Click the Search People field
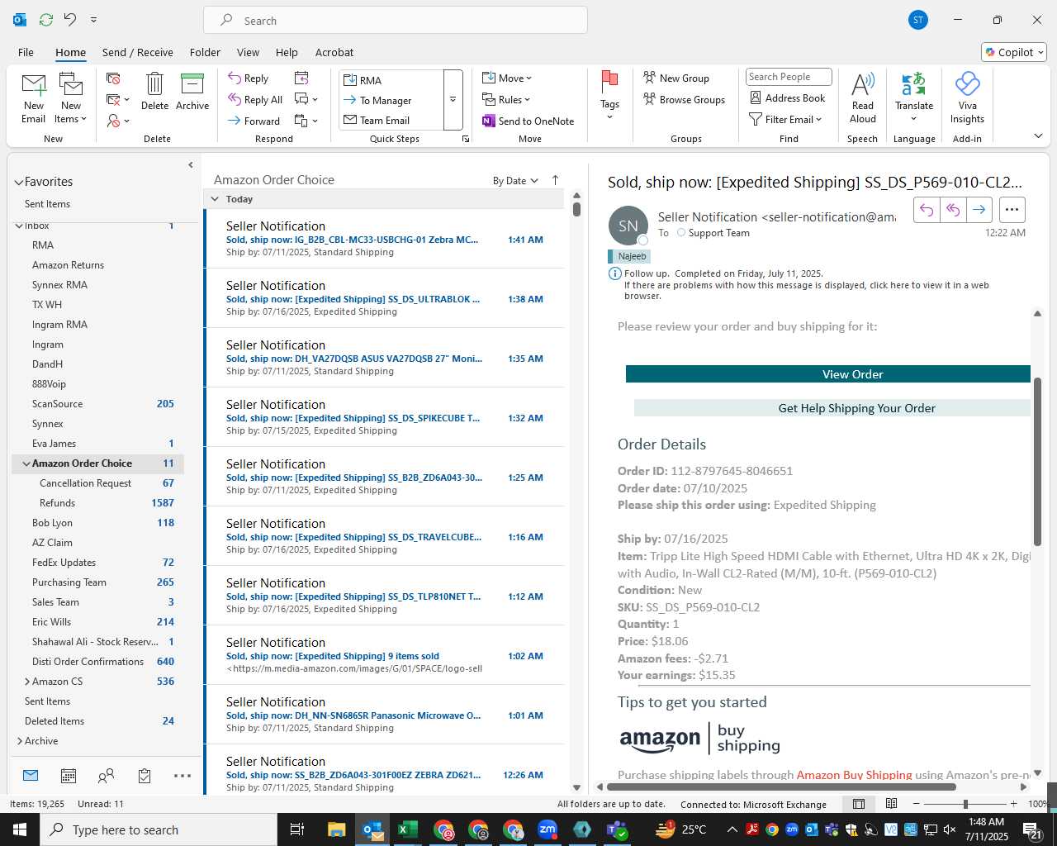The height and width of the screenshot is (846, 1057). 789,77
